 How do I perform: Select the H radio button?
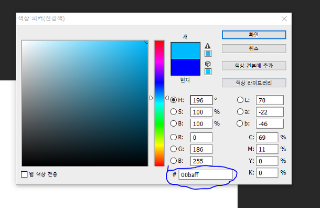point(174,100)
